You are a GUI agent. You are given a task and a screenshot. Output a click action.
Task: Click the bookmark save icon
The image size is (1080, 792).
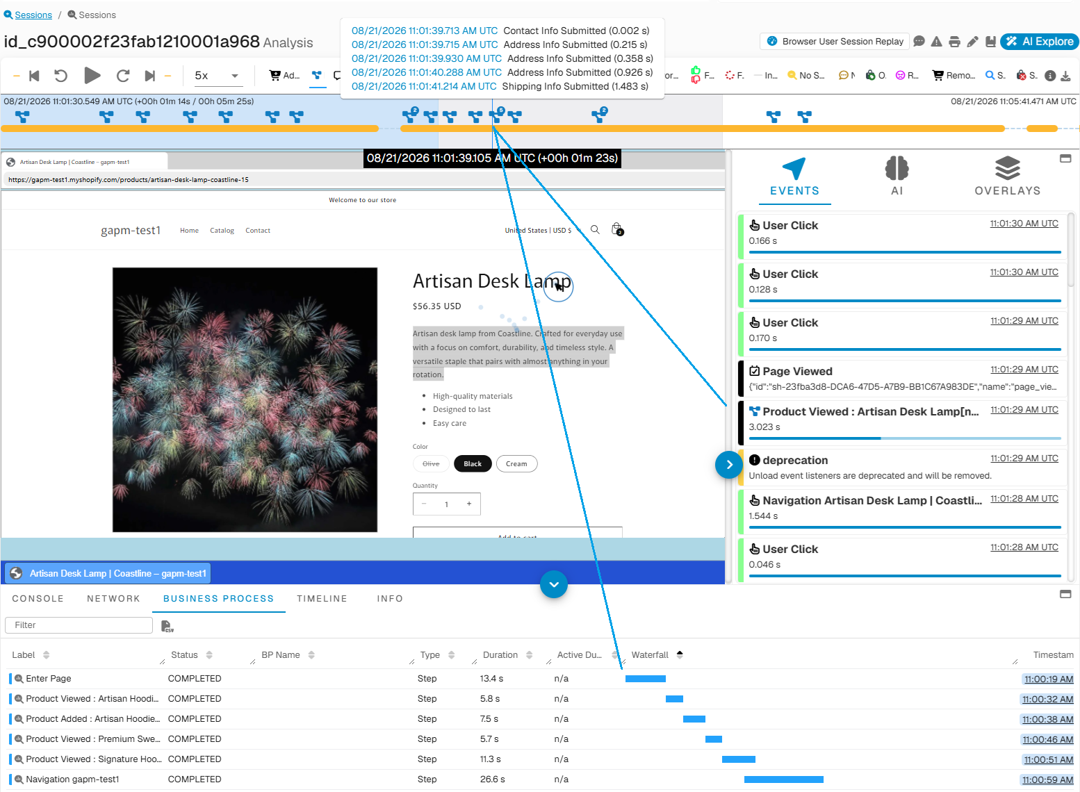coord(991,42)
